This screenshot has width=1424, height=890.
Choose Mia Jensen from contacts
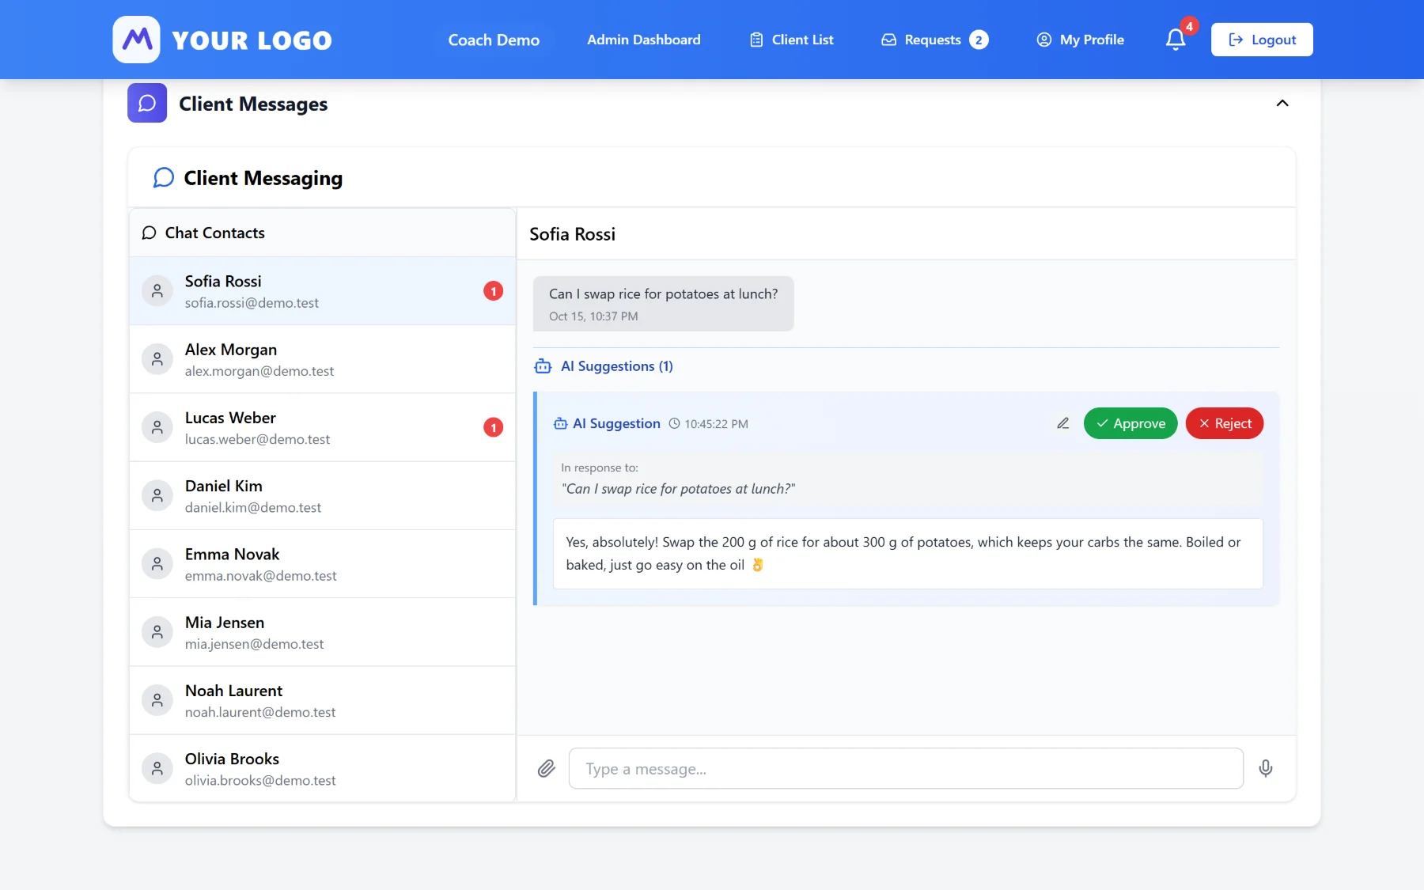tap(323, 632)
